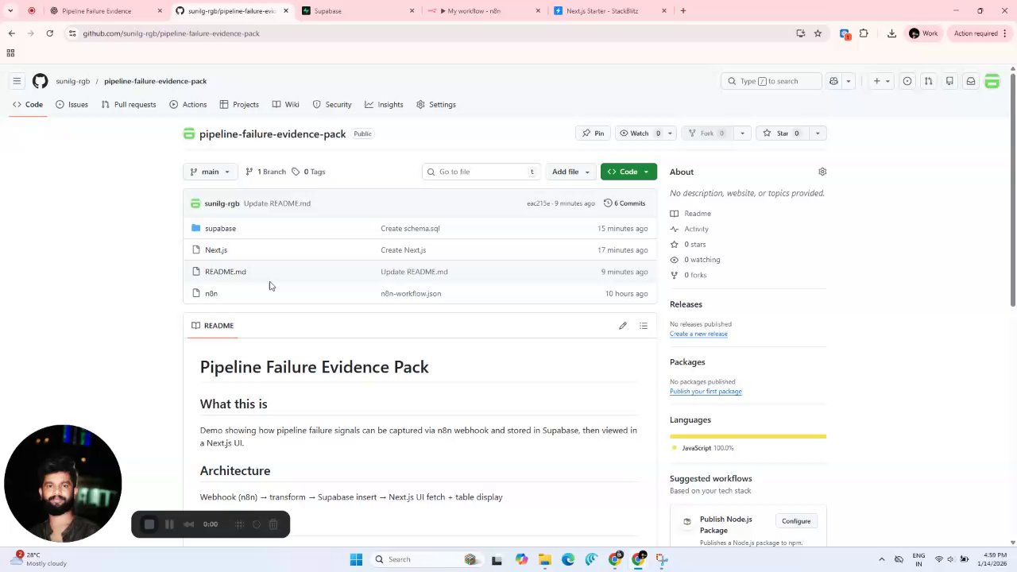Open the green Code dropdown button
This screenshot has height=572, width=1017.
[x=628, y=172]
